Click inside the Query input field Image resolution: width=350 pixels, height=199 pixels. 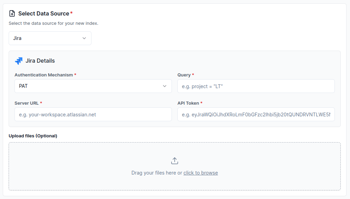pyautogui.click(x=256, y=86)
